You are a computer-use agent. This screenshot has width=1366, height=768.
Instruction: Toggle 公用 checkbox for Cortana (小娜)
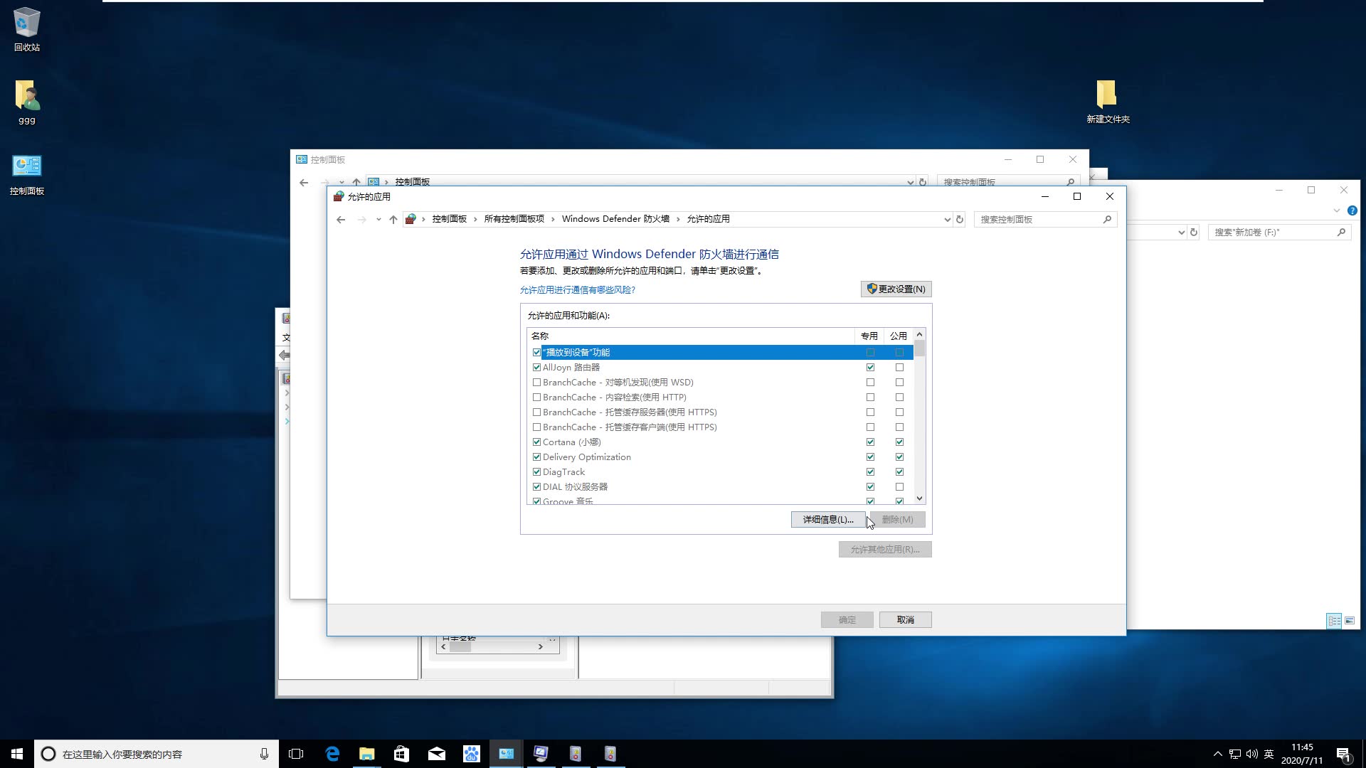899,442
